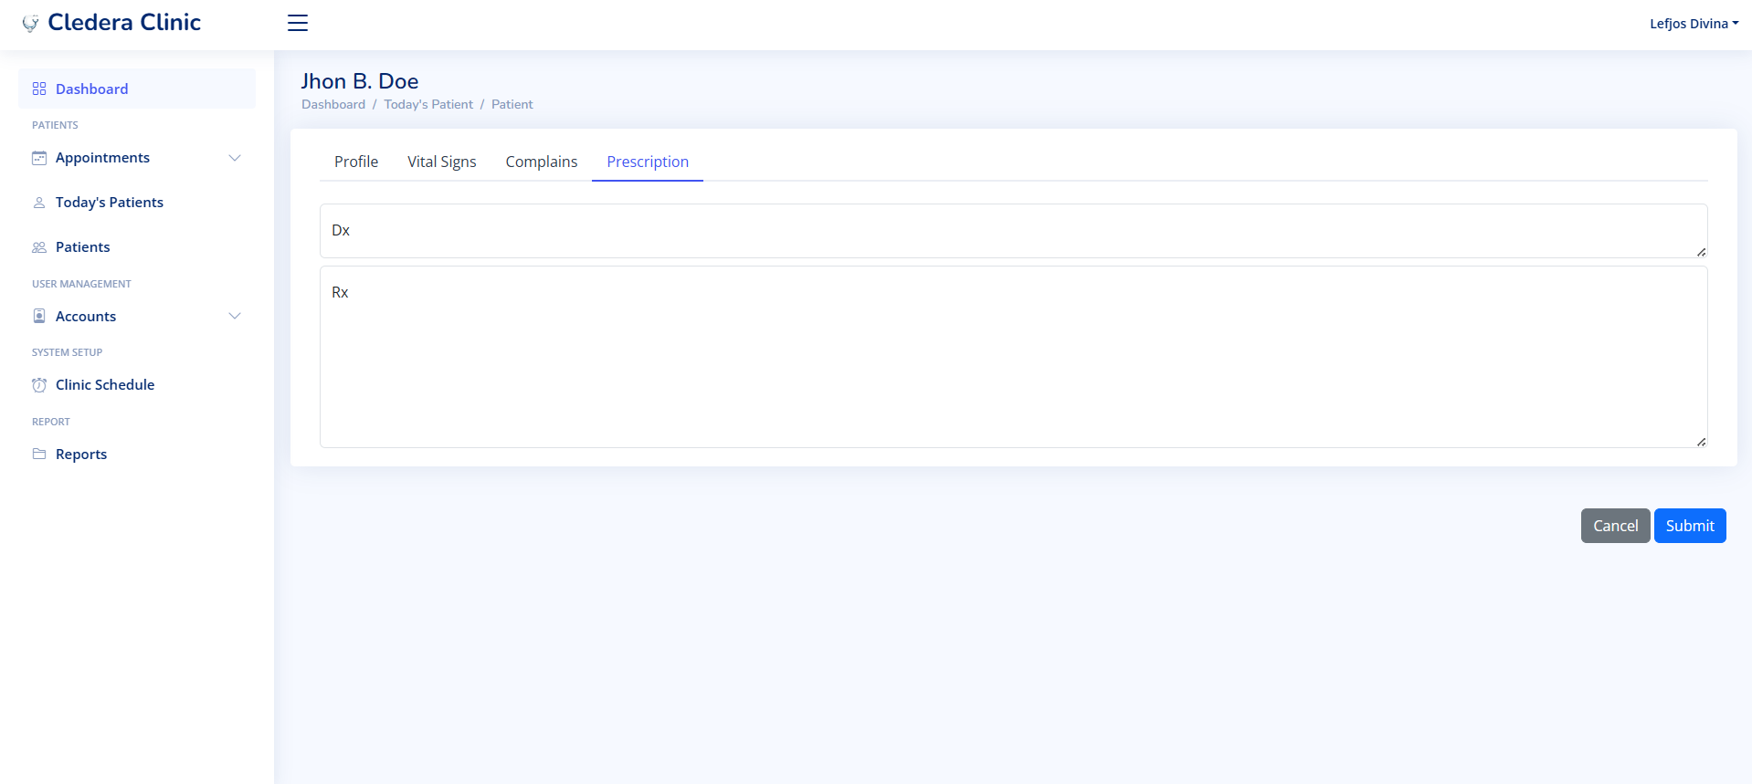
Task: Click the Reports folder icon
Action: click(39, 454)
